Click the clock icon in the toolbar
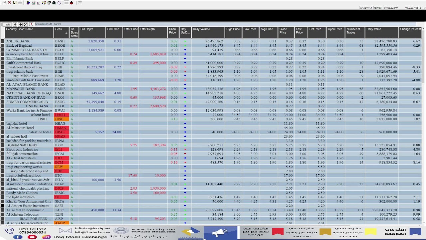Image resolution: width=426 pixels, height=240 pixels. pos(59,3)
